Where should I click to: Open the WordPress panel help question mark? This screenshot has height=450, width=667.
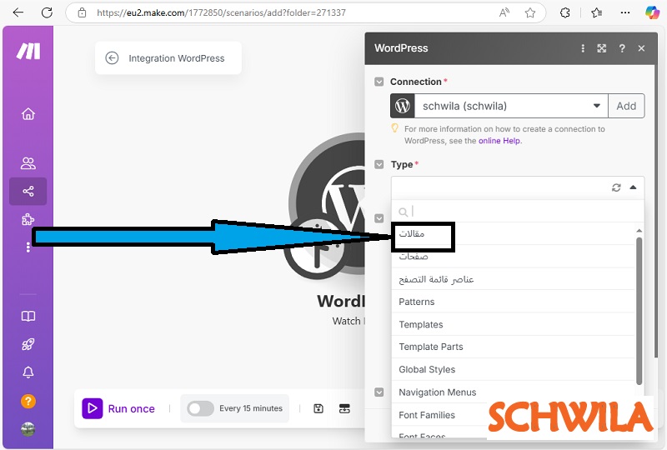point(622,48)
